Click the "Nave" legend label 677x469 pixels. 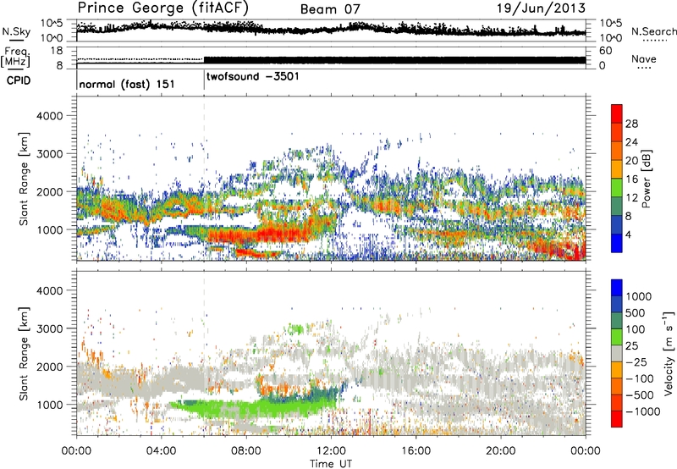point(644,58)
